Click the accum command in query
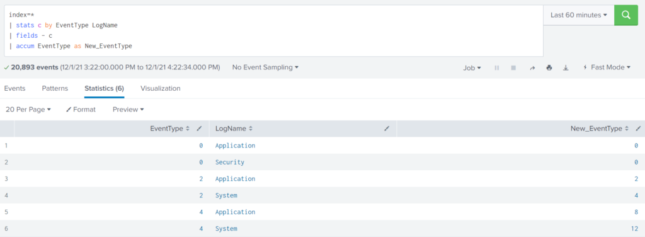Image resolution: width=645 pixels, height=237 pixels. [25, 46]
